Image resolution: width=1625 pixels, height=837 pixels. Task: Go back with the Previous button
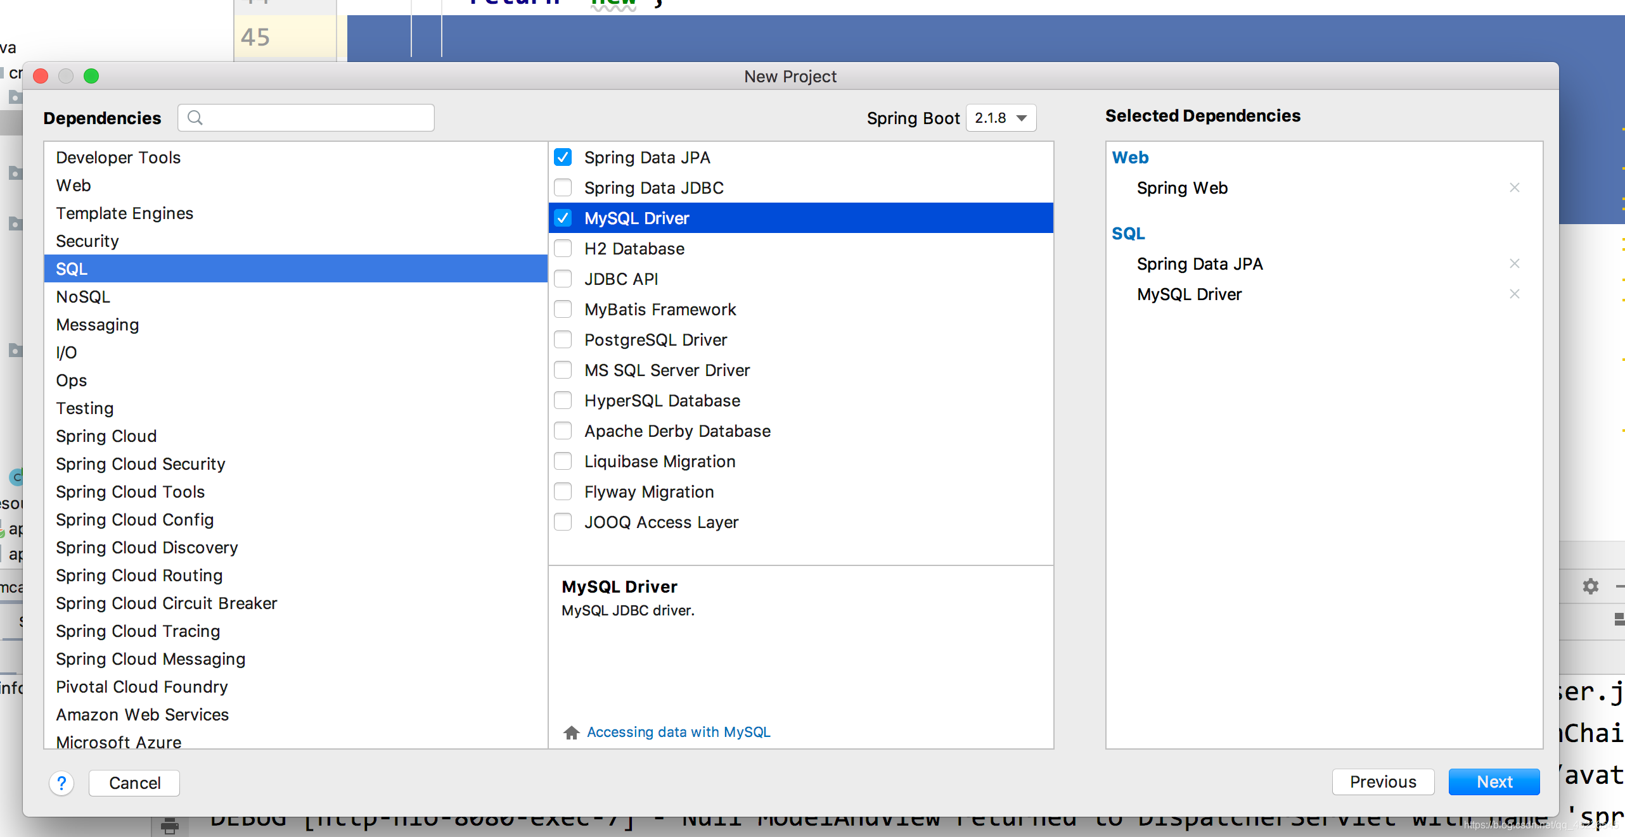click(1383, 782)
